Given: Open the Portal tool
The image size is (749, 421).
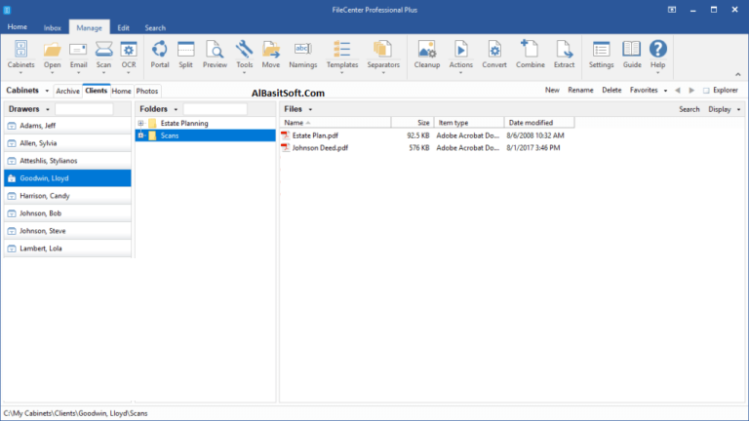Looking at the screenshot, I should 160,49.
